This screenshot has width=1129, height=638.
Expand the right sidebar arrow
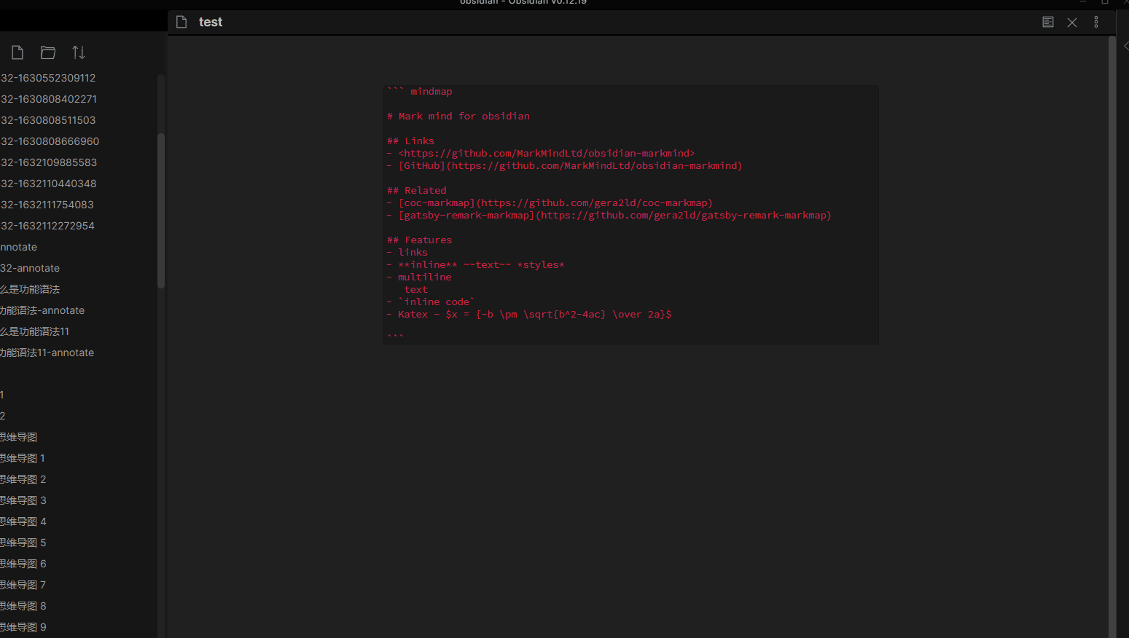(1125, 46)
